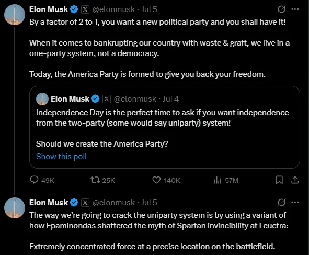This screenshot has width=309, height=255.
Task: Click X affiliation badge on first tweet
Action: point(85,9)
